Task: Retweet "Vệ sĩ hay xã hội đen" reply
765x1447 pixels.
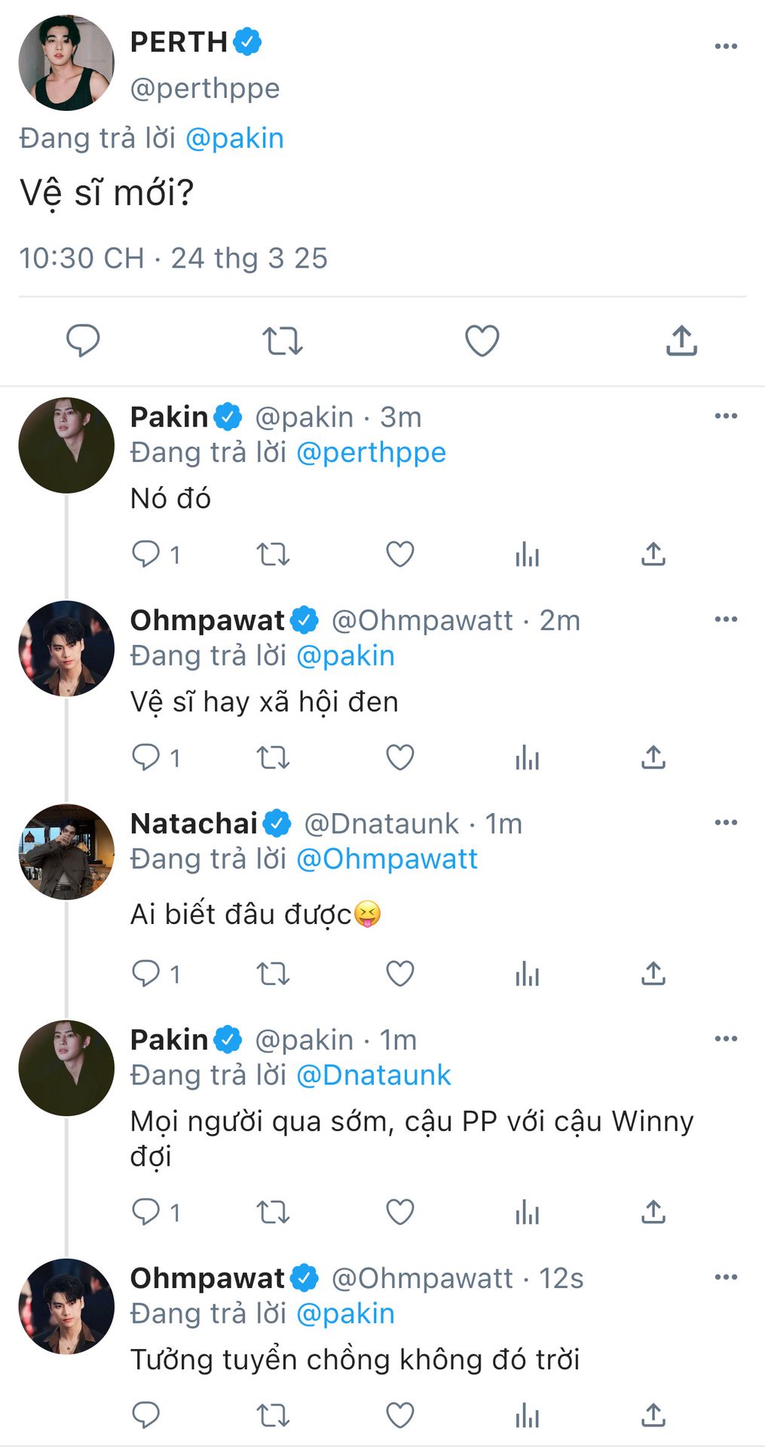Action: coord(273,757)
